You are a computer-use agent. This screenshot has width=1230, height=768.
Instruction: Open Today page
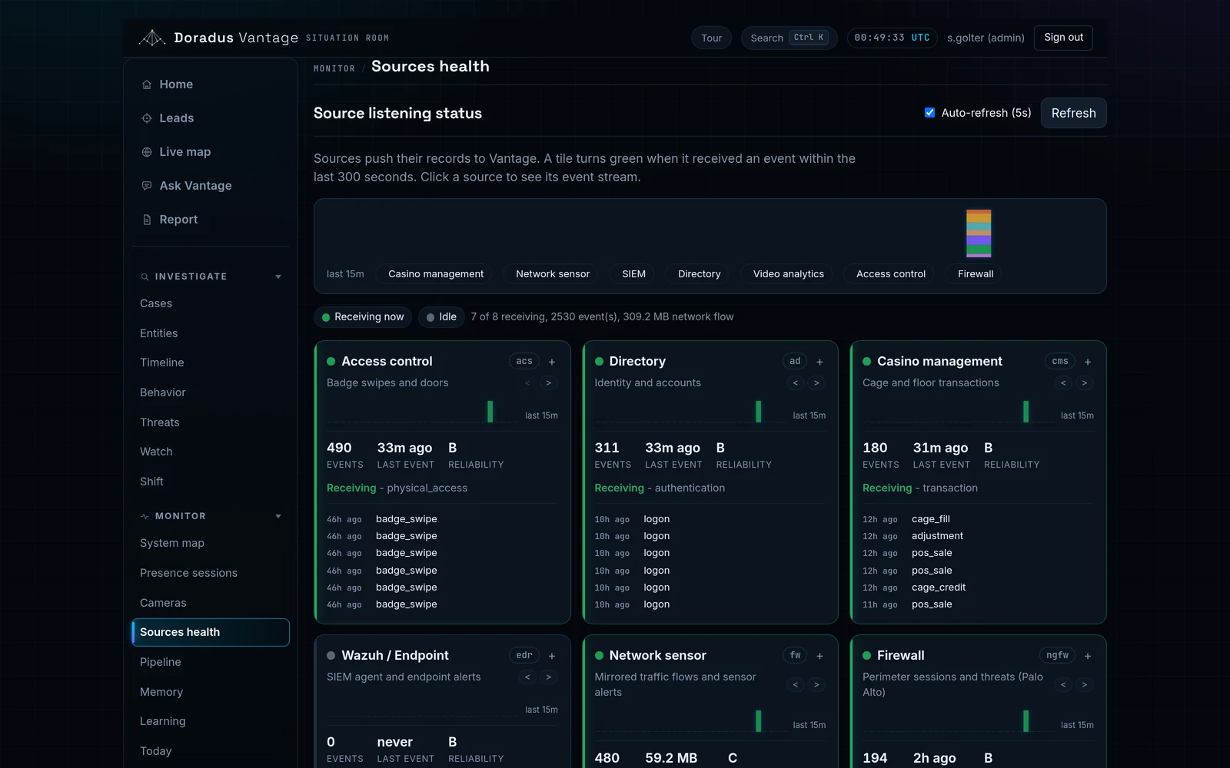(211, 751)
